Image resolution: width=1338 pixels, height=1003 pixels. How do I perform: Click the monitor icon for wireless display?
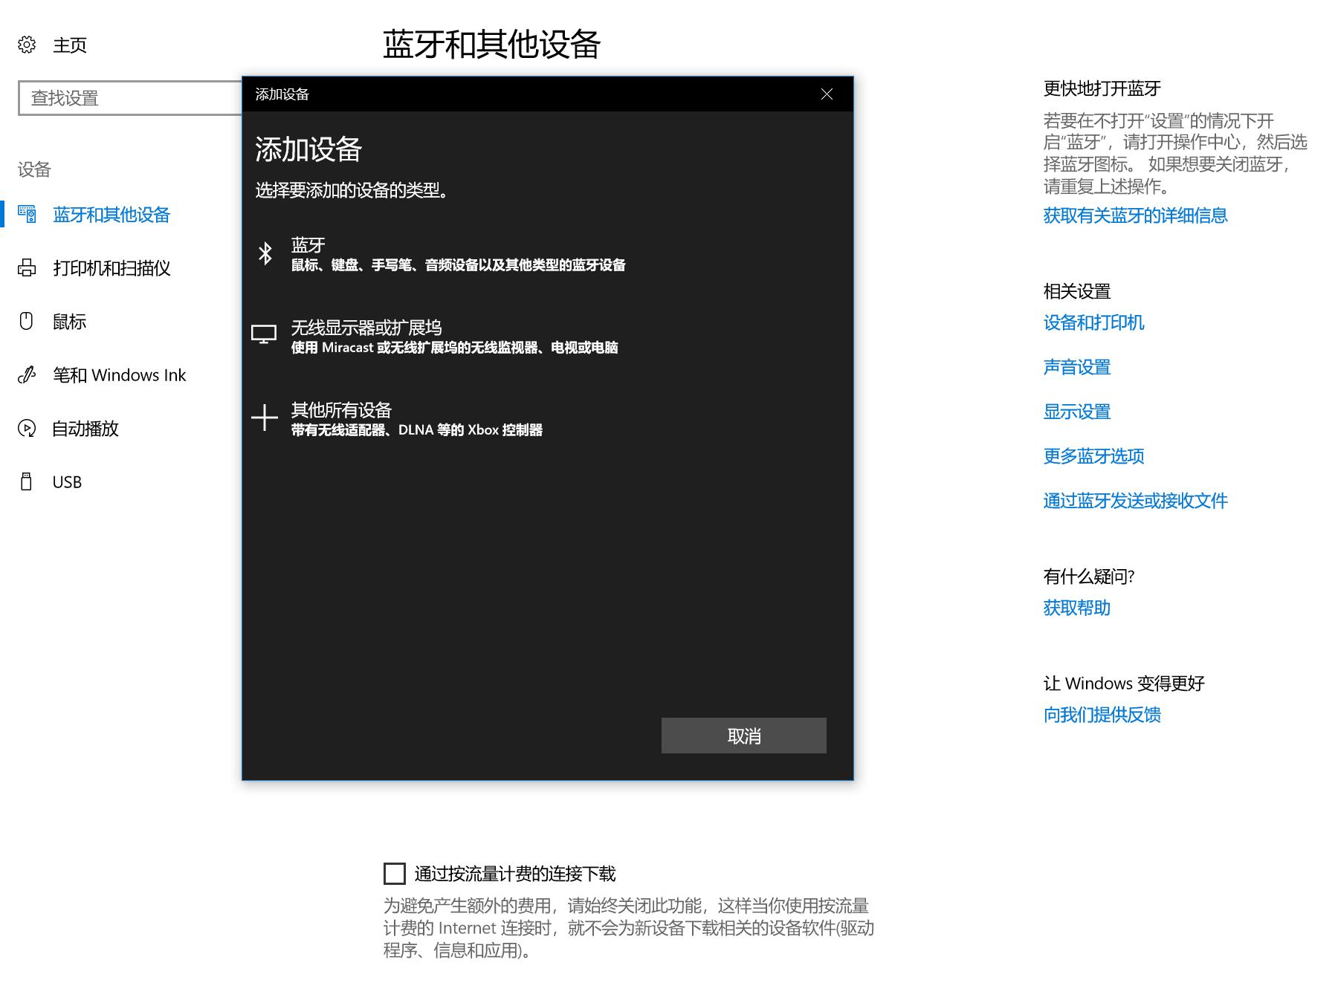point(264,335)
